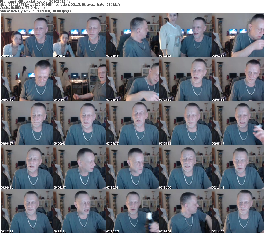
Task: Select the thumbnail stamped 00:01:11
Action: (80, 35)
